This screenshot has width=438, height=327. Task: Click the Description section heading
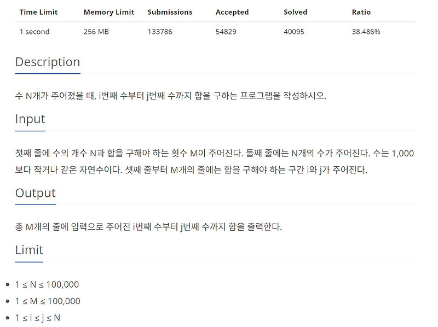pyautogui.click(x=48, y=62)
